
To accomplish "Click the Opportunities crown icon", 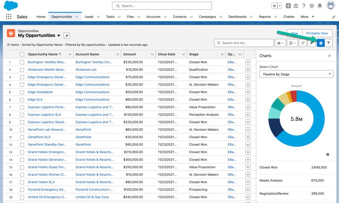I will coord(11,33).
